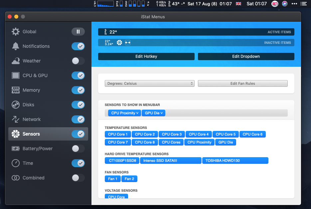The height and width of the screenshot is (209, 311).
Task: Click the inactive 22° 3.24° sensor item
Action: coord(109,43)
